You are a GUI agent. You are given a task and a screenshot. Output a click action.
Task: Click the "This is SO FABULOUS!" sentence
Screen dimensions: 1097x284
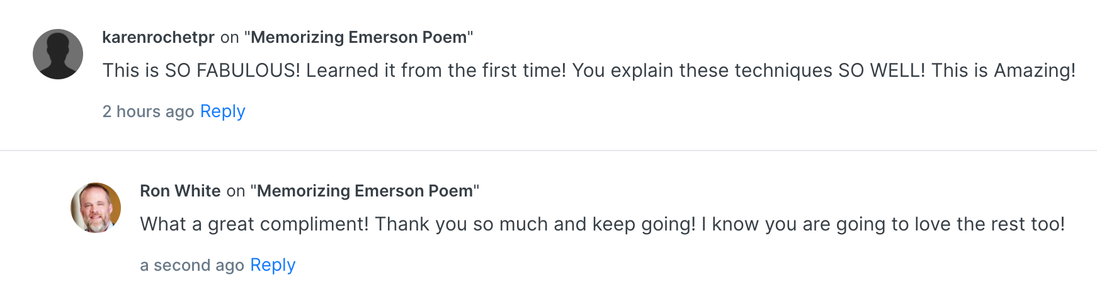pyautogui.click(x=202, y=71)
